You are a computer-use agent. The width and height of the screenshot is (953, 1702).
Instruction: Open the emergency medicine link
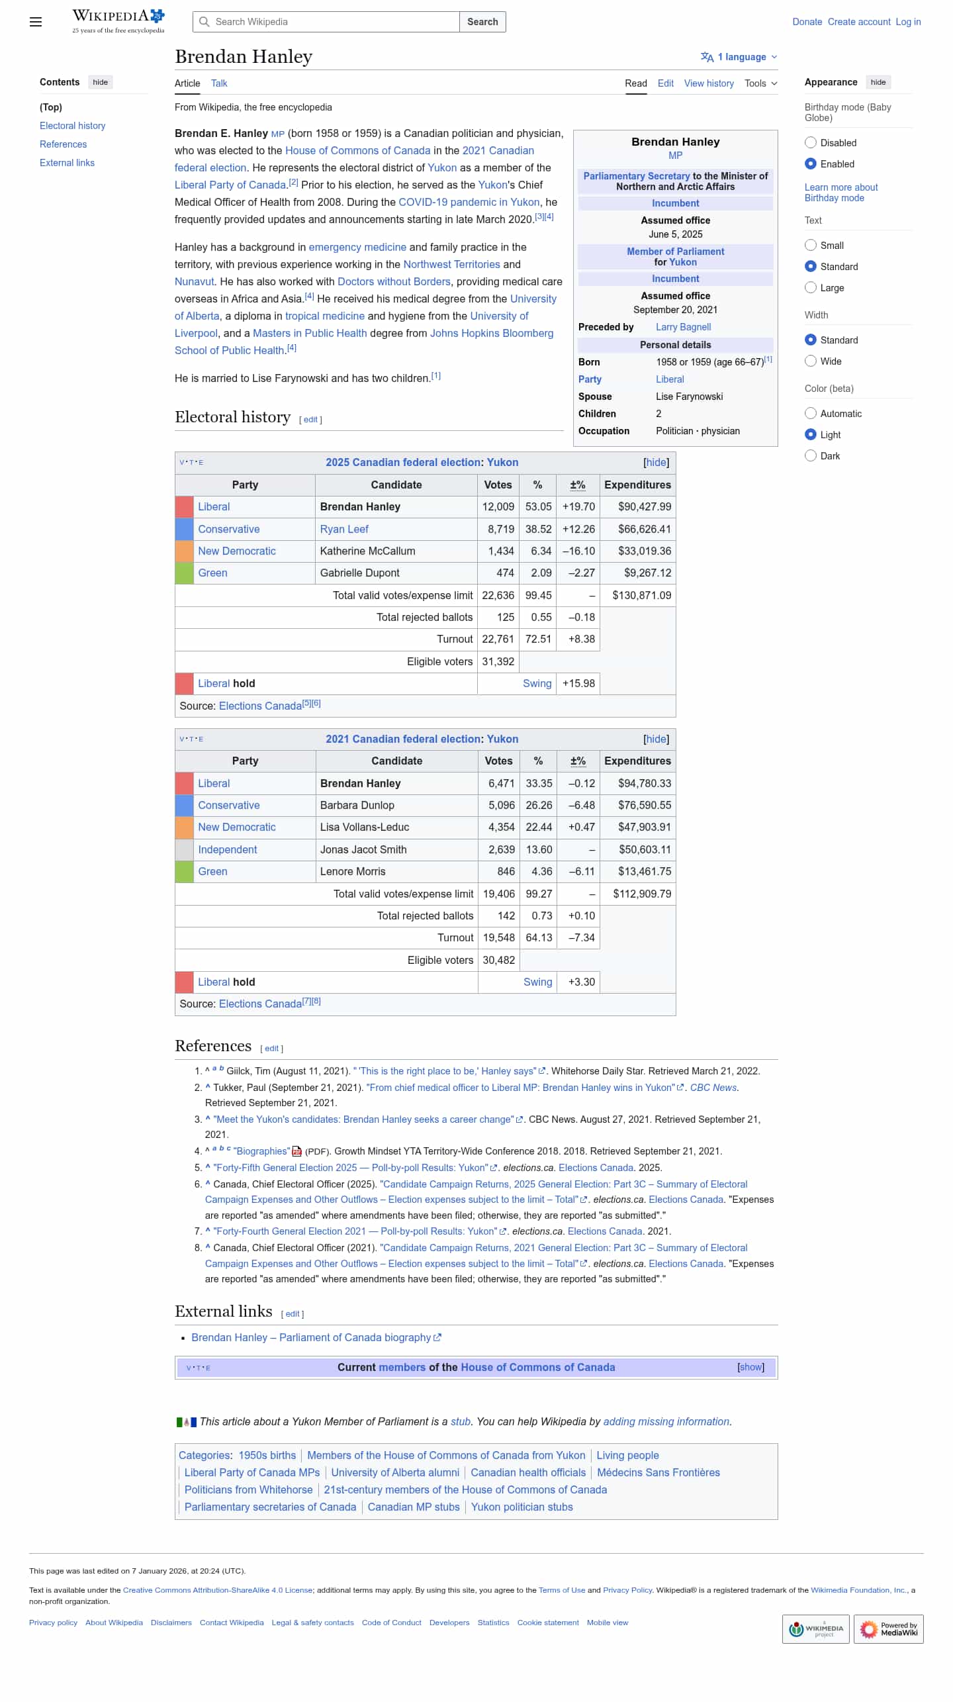click(357, 247)
